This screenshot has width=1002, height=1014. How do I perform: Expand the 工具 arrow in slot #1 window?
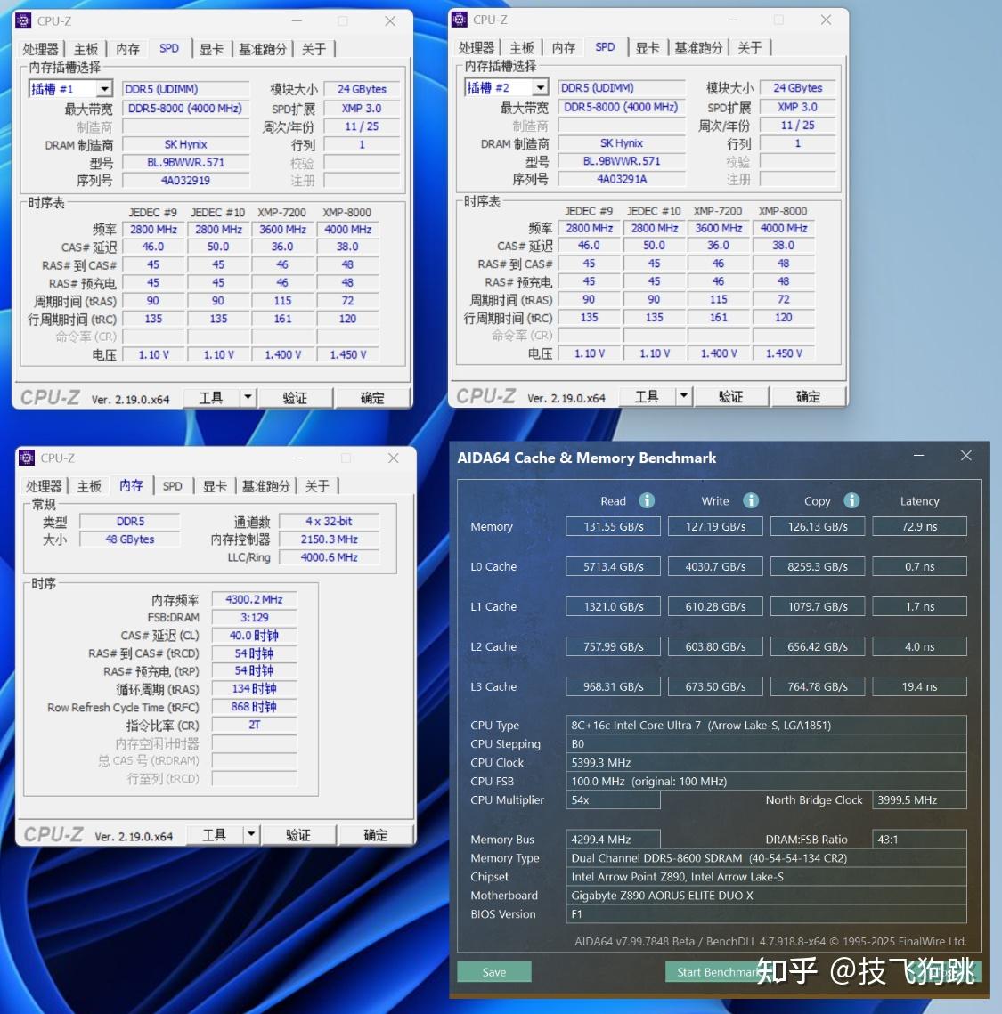[248, 397]
